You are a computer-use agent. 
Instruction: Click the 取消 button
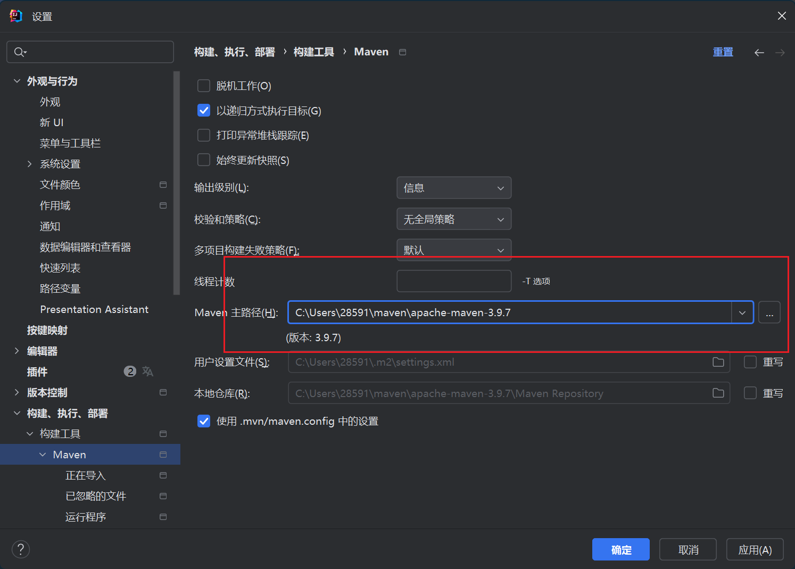pyautogui.click(x=688, y=549)
